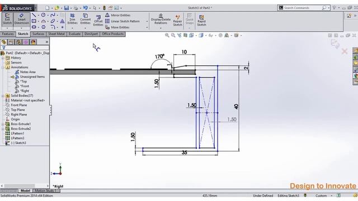This screenshot has width=358, height=201.
Task: Click in the Search Commands field
Action: 303,8
